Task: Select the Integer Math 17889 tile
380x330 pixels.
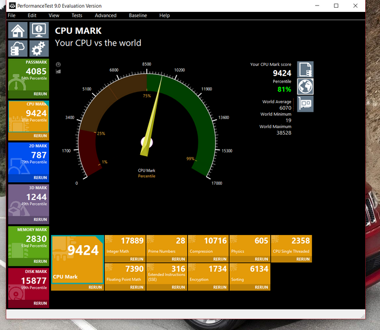Action: coord(125,246)
